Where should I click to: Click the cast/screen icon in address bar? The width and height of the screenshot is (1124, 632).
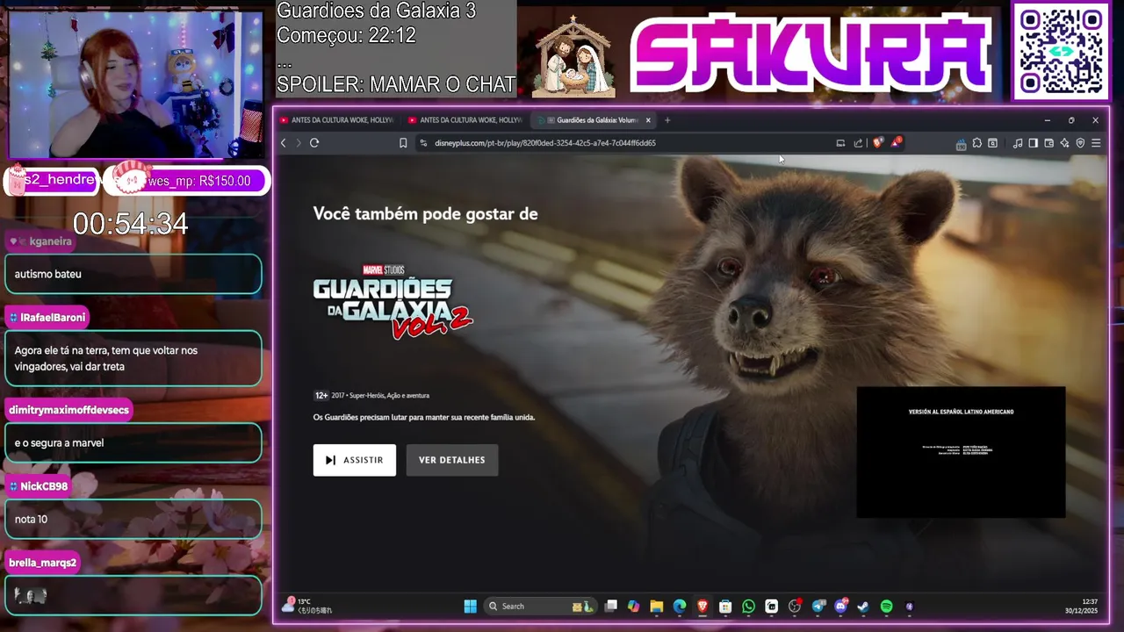840,143
